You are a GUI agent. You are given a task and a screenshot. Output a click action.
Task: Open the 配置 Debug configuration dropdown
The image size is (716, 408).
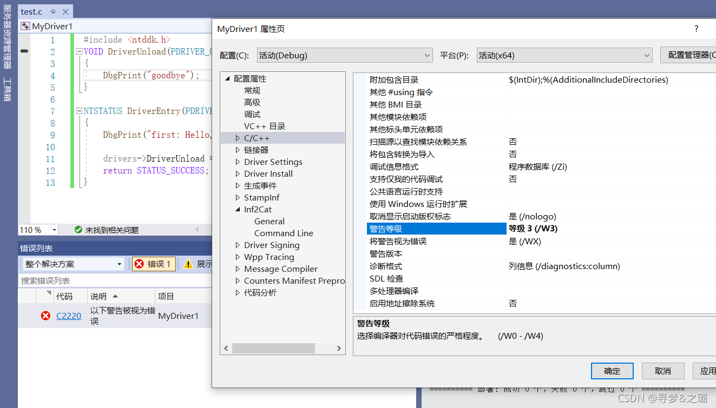tap(345, 55)
